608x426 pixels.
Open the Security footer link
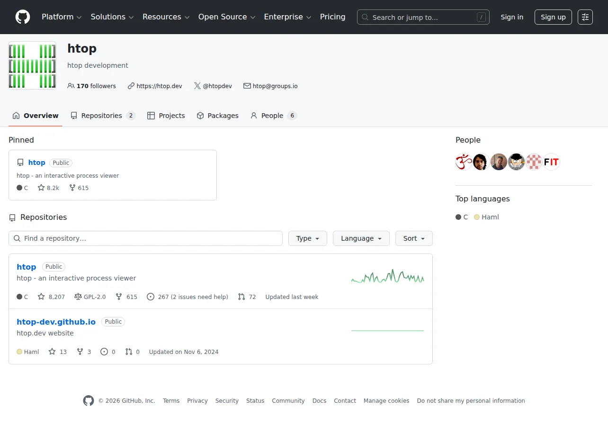(x=227, y=401)
